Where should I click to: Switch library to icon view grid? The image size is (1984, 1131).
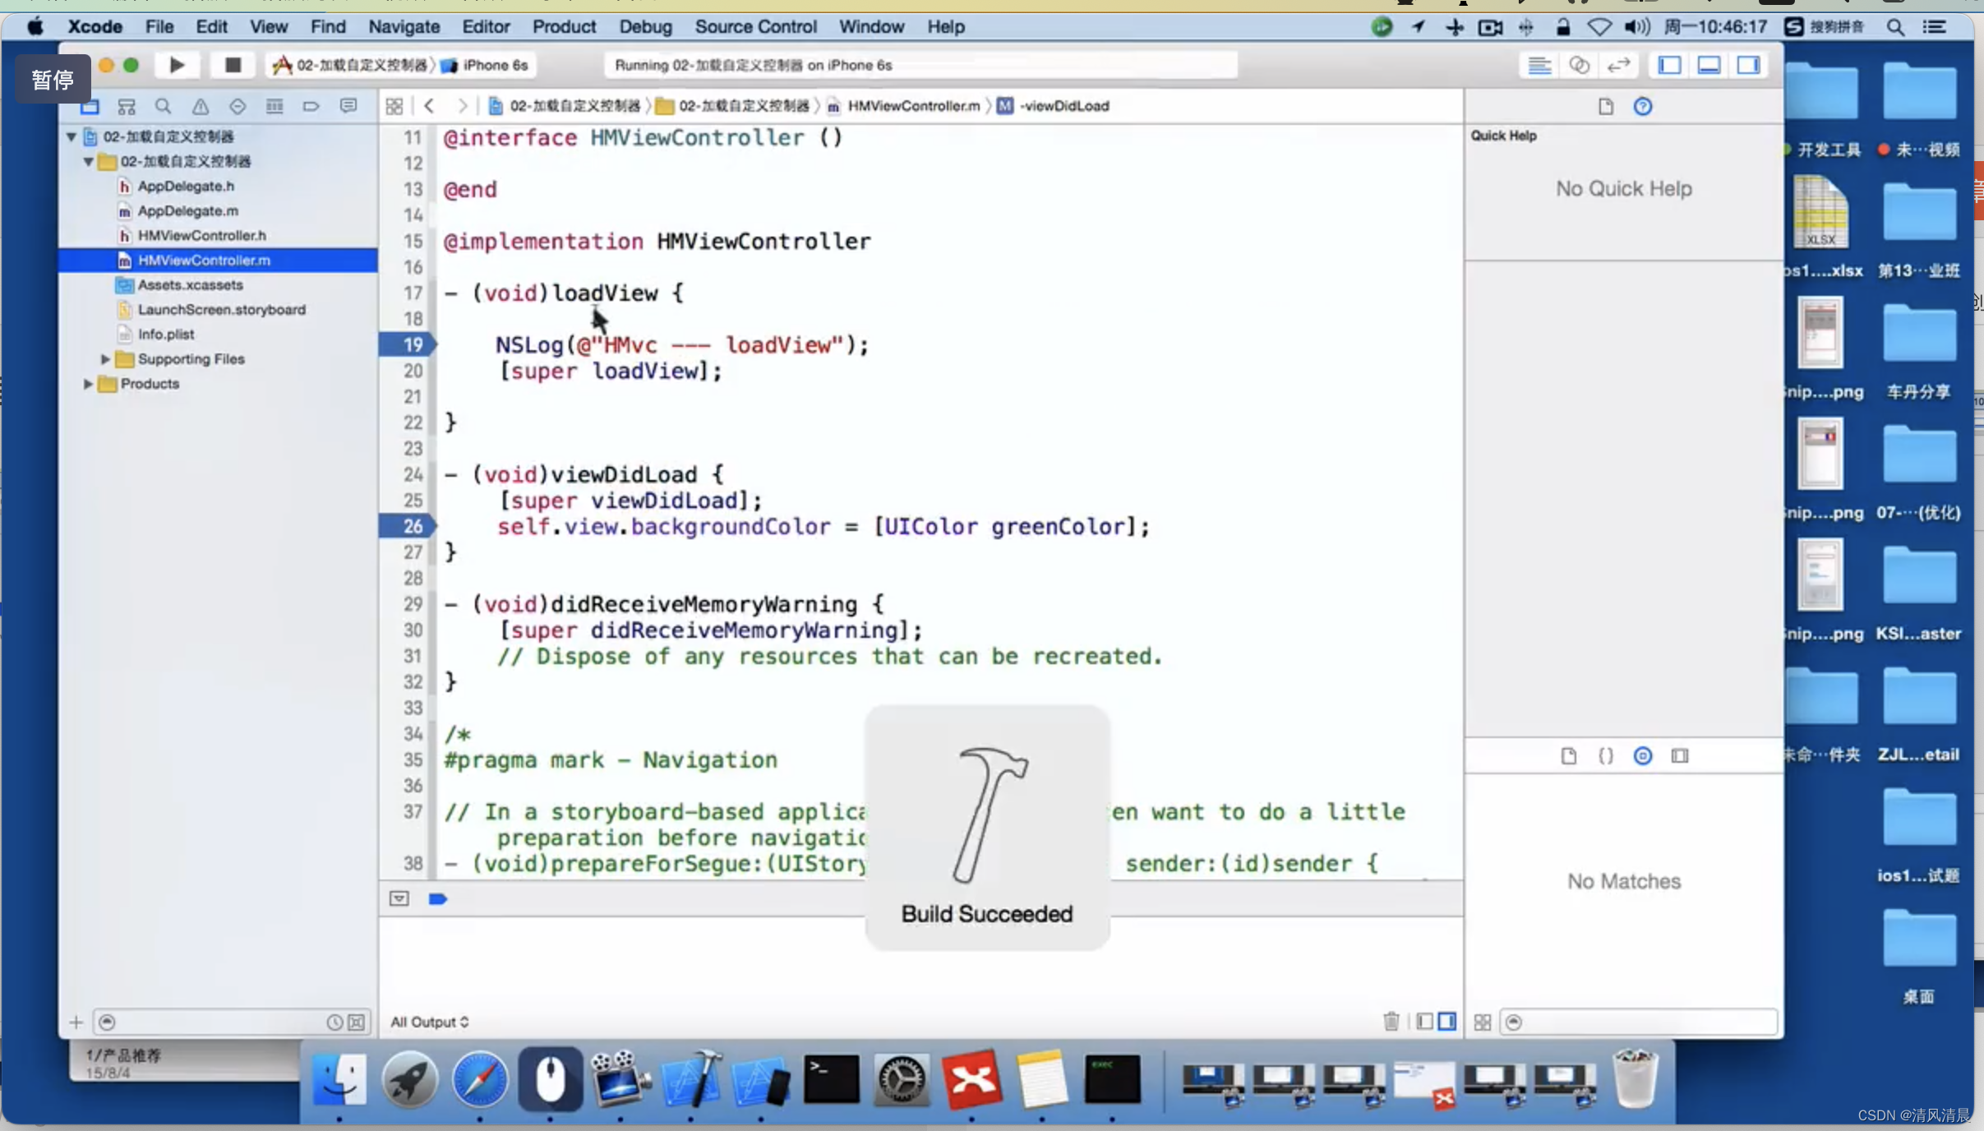pyautogui.click(x=1482, y=1022)
